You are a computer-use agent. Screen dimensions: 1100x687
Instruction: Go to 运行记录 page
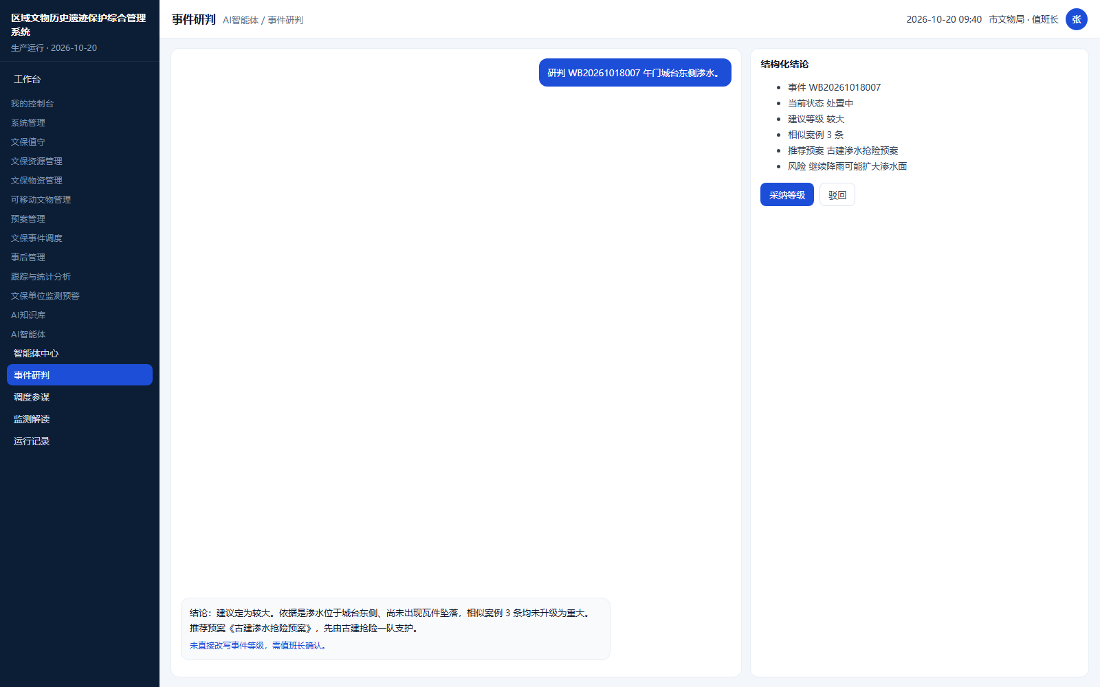(x=80, y=441)
